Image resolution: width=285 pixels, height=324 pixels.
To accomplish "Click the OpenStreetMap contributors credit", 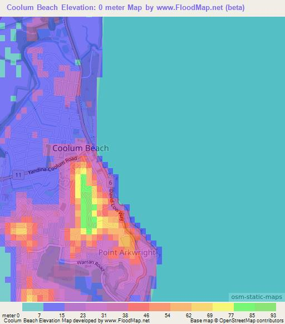I will click(x=251, y=321).
